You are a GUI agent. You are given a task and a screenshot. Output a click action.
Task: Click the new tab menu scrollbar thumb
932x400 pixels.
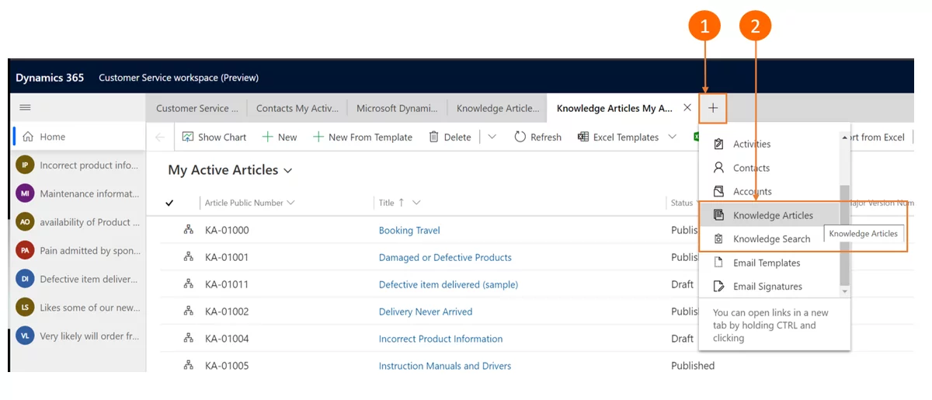pos(845,235)
